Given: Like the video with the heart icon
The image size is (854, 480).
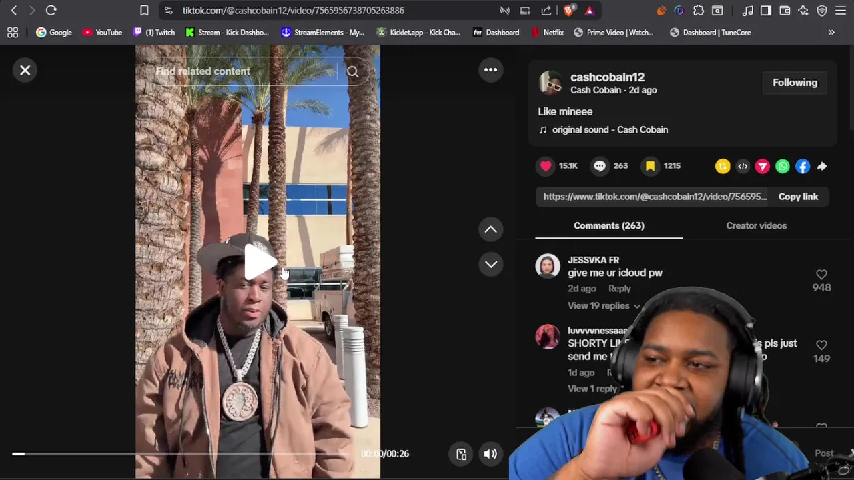Looking at the screenshot, I should point(546,166).
